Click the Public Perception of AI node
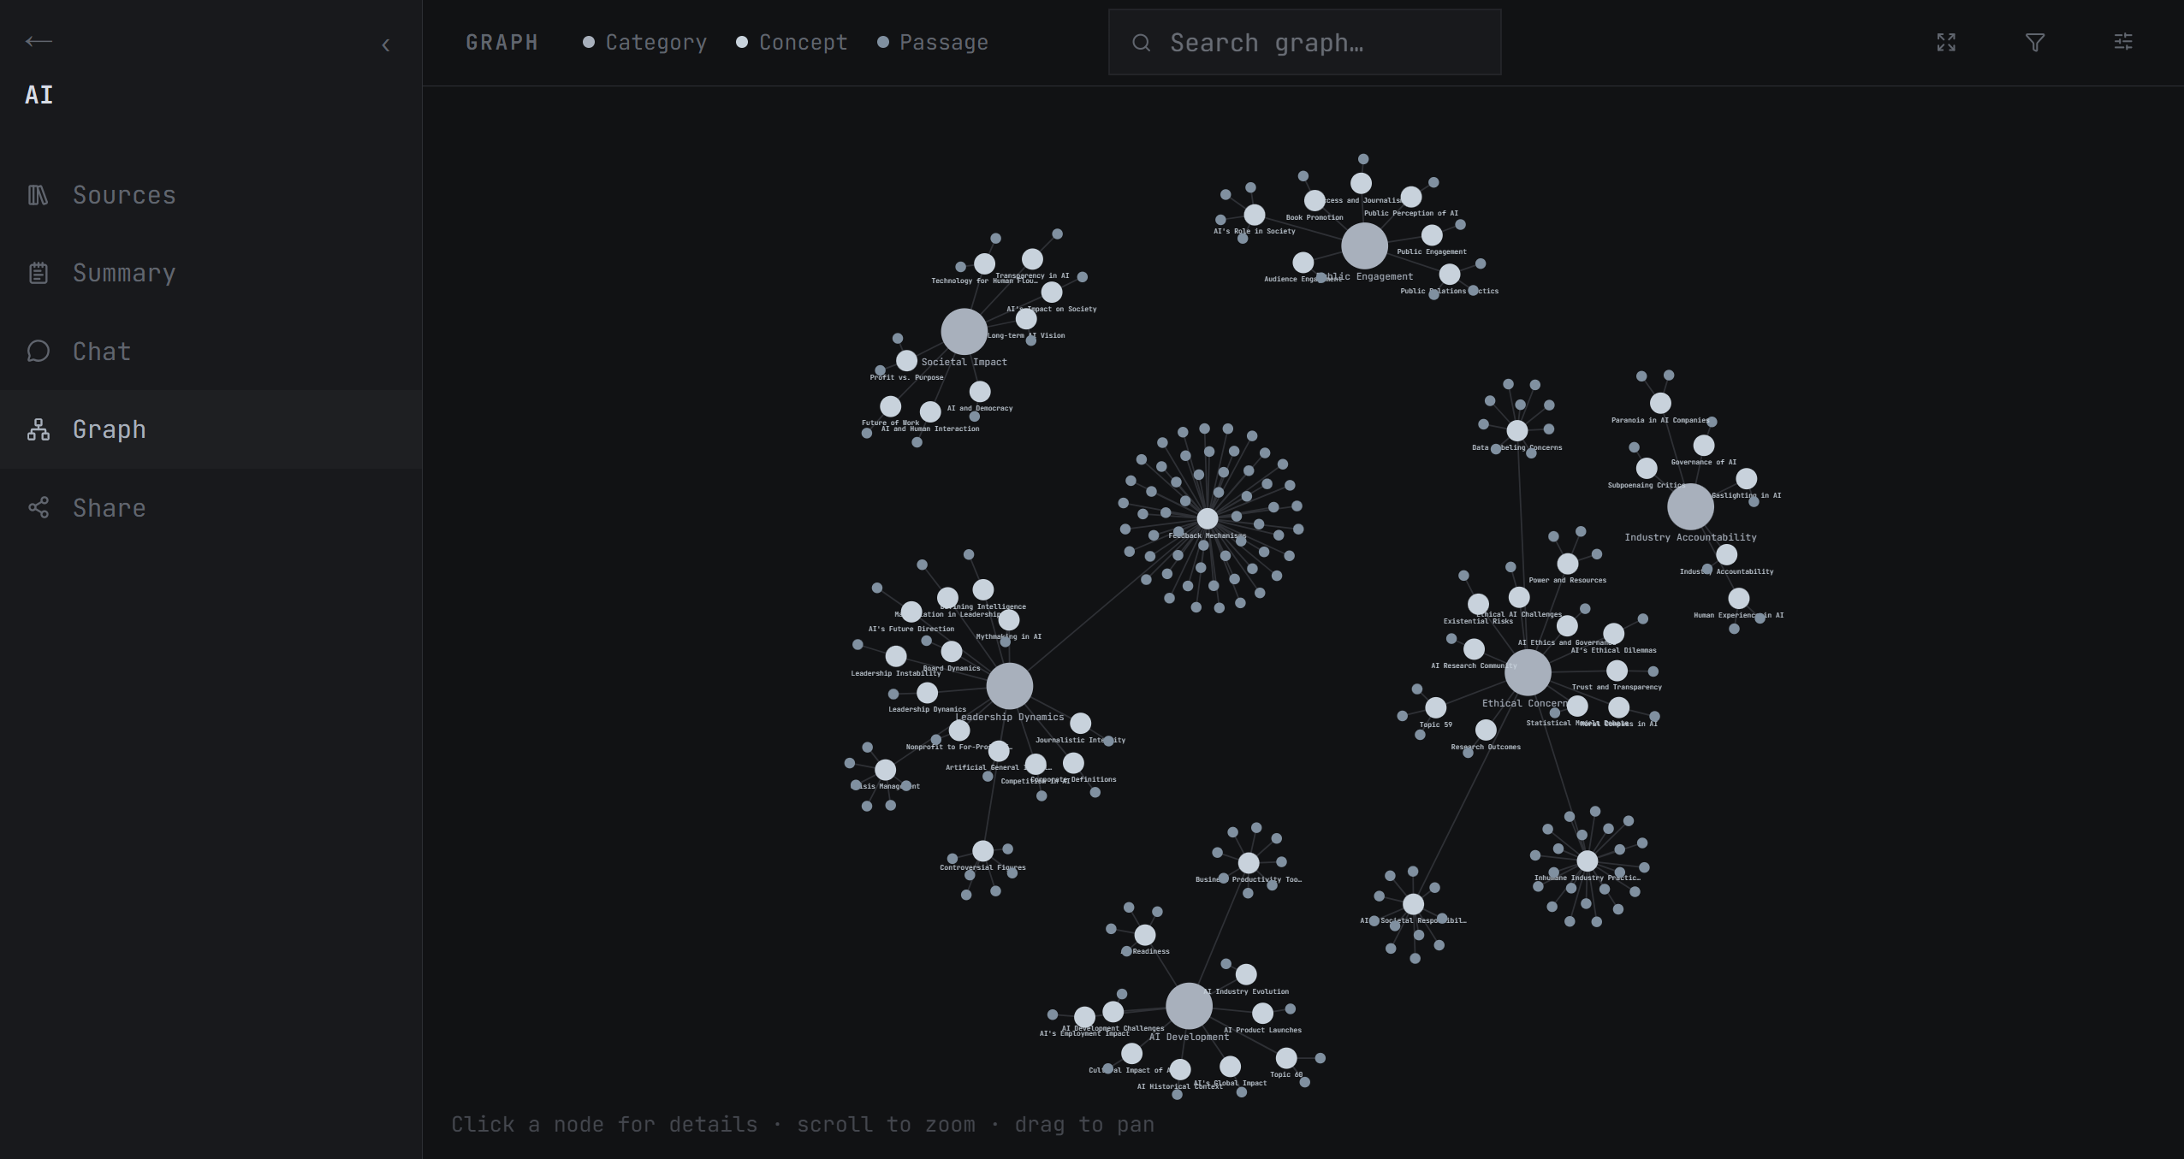2184x1159 pixels. 1411,197
